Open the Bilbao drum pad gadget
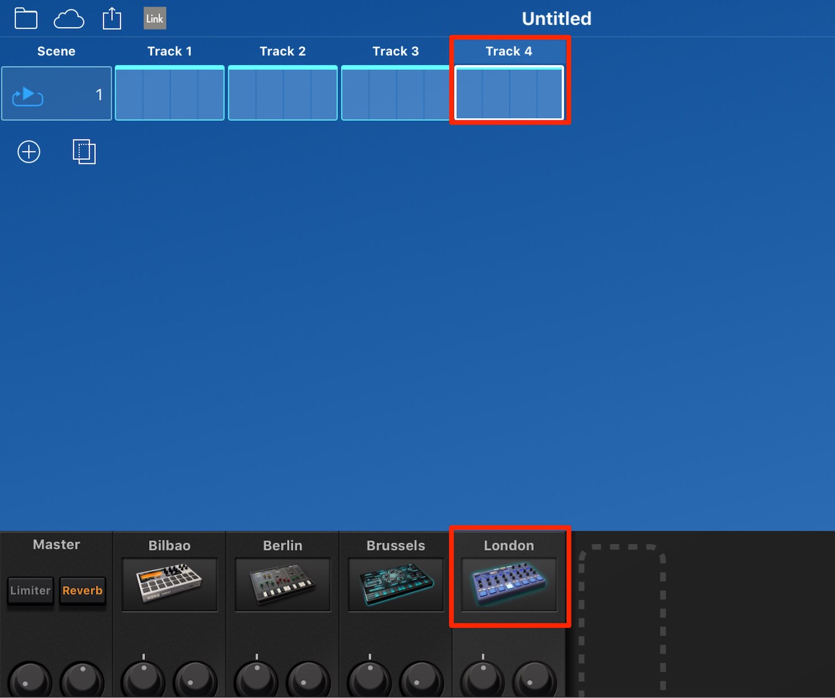Screen dimensions: 835x698 170,584
